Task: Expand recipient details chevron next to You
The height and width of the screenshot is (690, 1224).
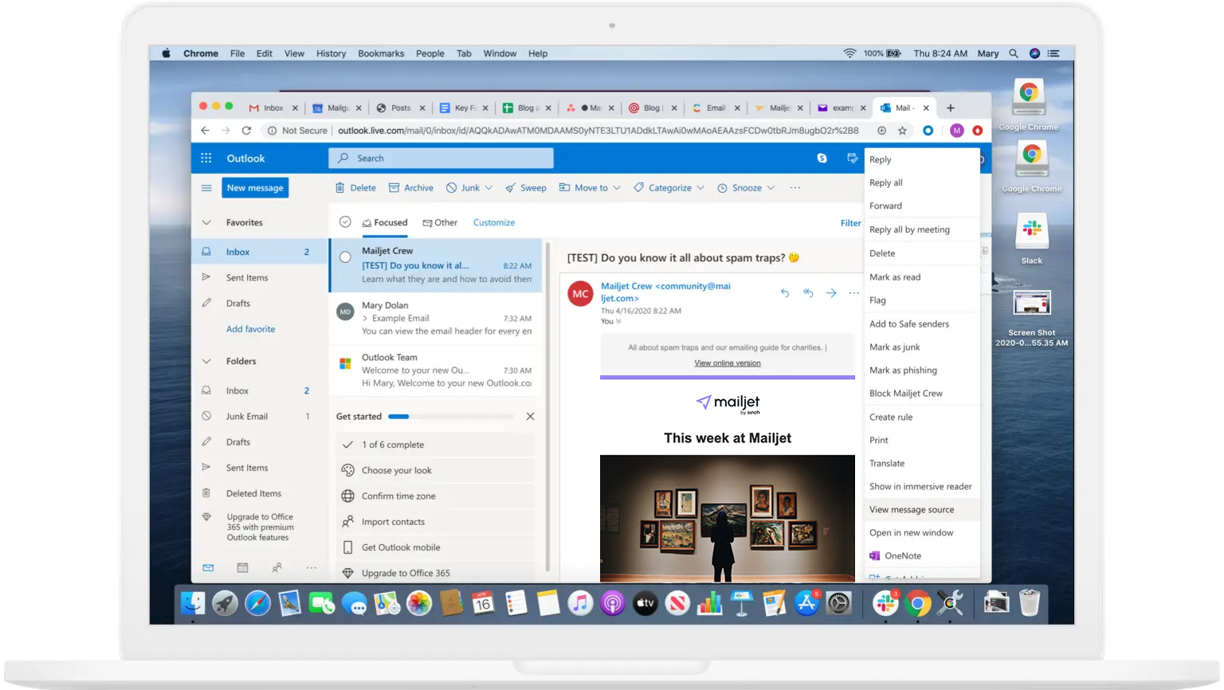Action: (618, 321)
